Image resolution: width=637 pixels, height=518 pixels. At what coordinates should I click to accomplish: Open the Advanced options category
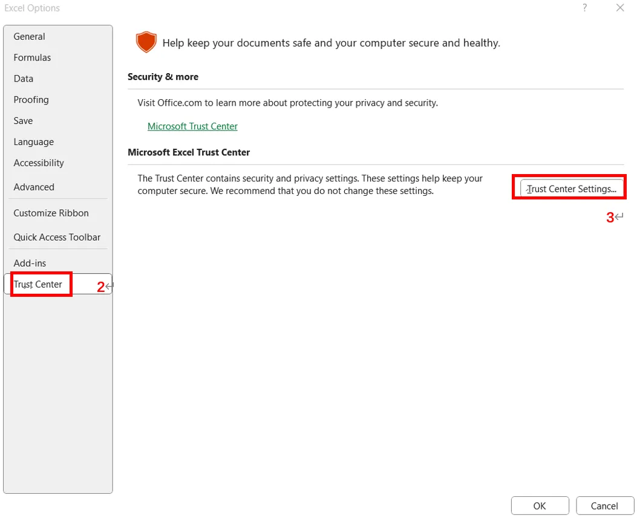coord(34,187)
